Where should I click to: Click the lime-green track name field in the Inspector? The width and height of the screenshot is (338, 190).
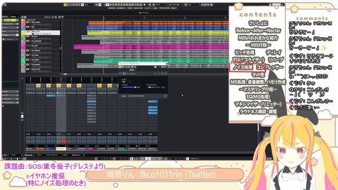coord(10,20)
